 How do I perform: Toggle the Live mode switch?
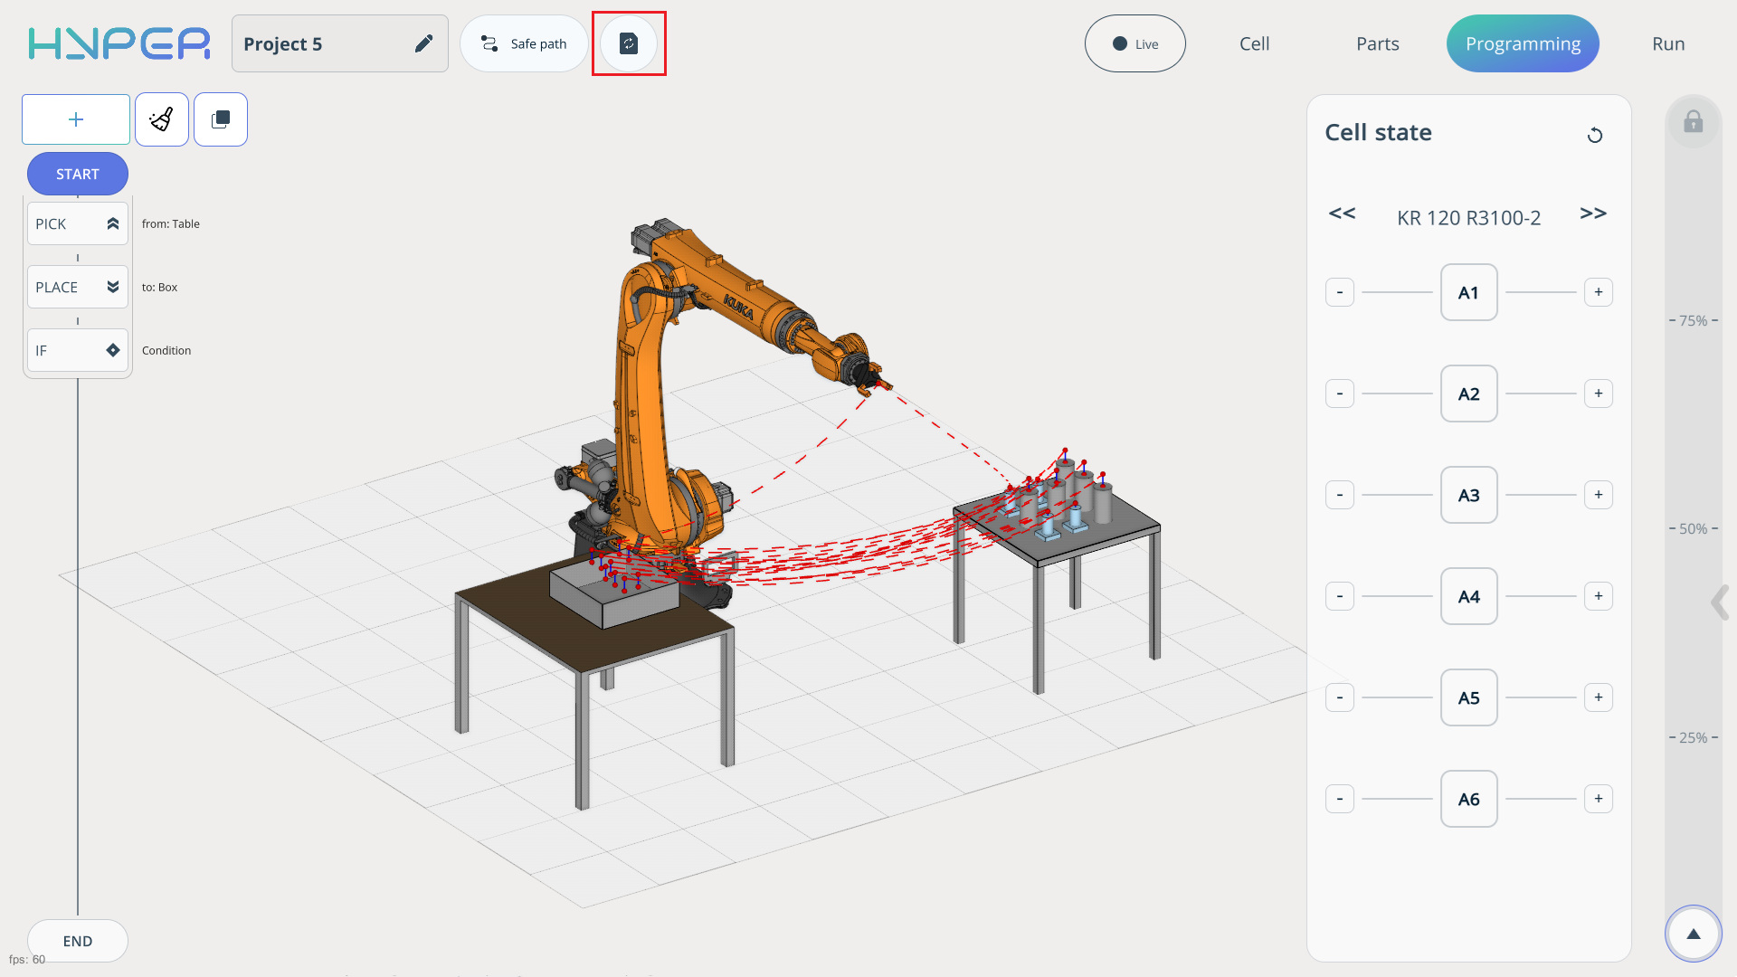click(1134, 43)
